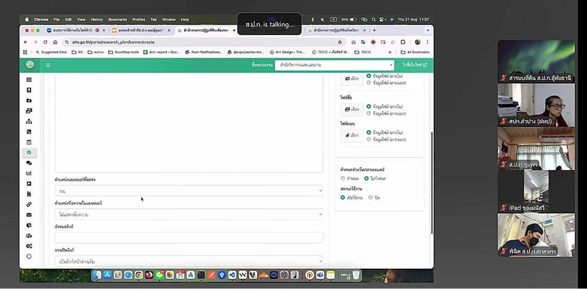Viewport: 587px width, 289px height.
Task: Expand the ชื่อหน่วยงาน dropdown in header
Action: click(x=334, y=65)
